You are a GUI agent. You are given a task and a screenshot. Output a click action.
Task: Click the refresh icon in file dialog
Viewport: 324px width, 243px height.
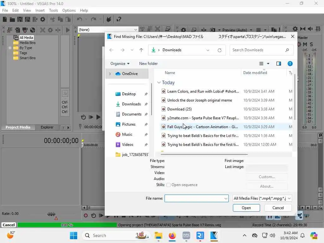coord(220,50)
